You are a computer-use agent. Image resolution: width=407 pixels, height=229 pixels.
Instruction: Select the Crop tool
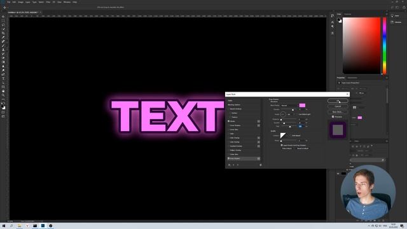click(x=3, y=33)
